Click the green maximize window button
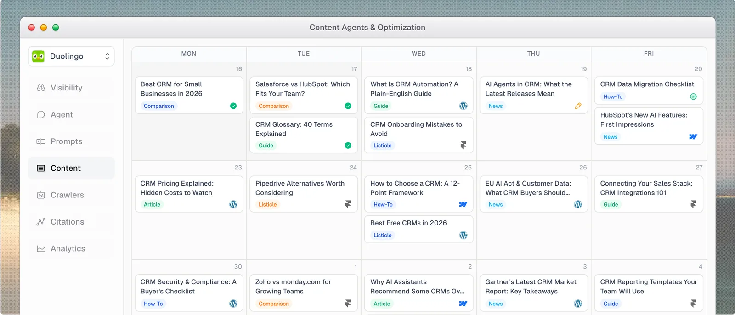735x315 pixels. 56,28
